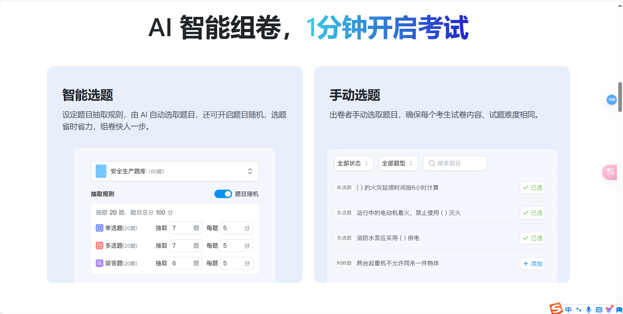Open the 全部题型 filter dropdown
The width and height of the screenshot is (623, 314).
click(398, 163)
